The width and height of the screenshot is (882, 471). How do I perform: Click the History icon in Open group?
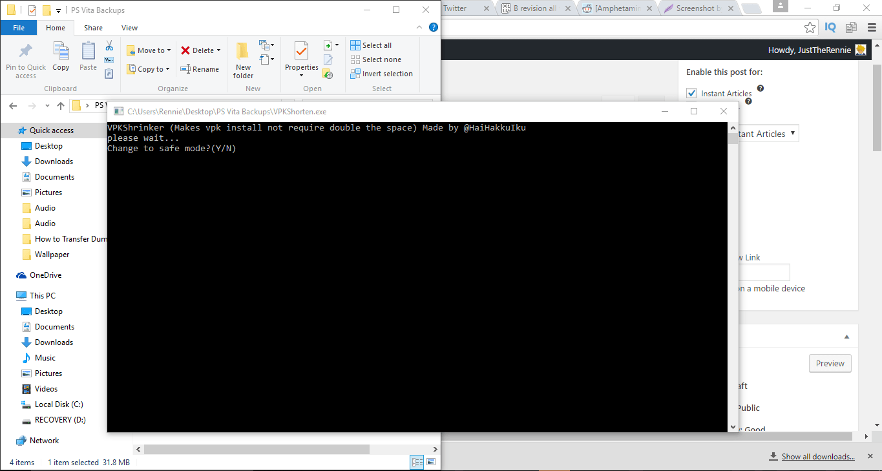coord(328,74)
